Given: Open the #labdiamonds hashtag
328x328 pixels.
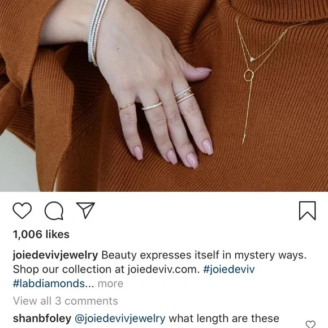Looking at the screenshot, I should click(x=49, y=284).
